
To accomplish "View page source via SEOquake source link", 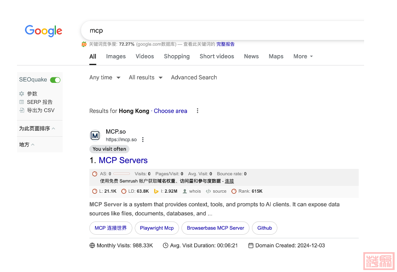I will 219,191.
